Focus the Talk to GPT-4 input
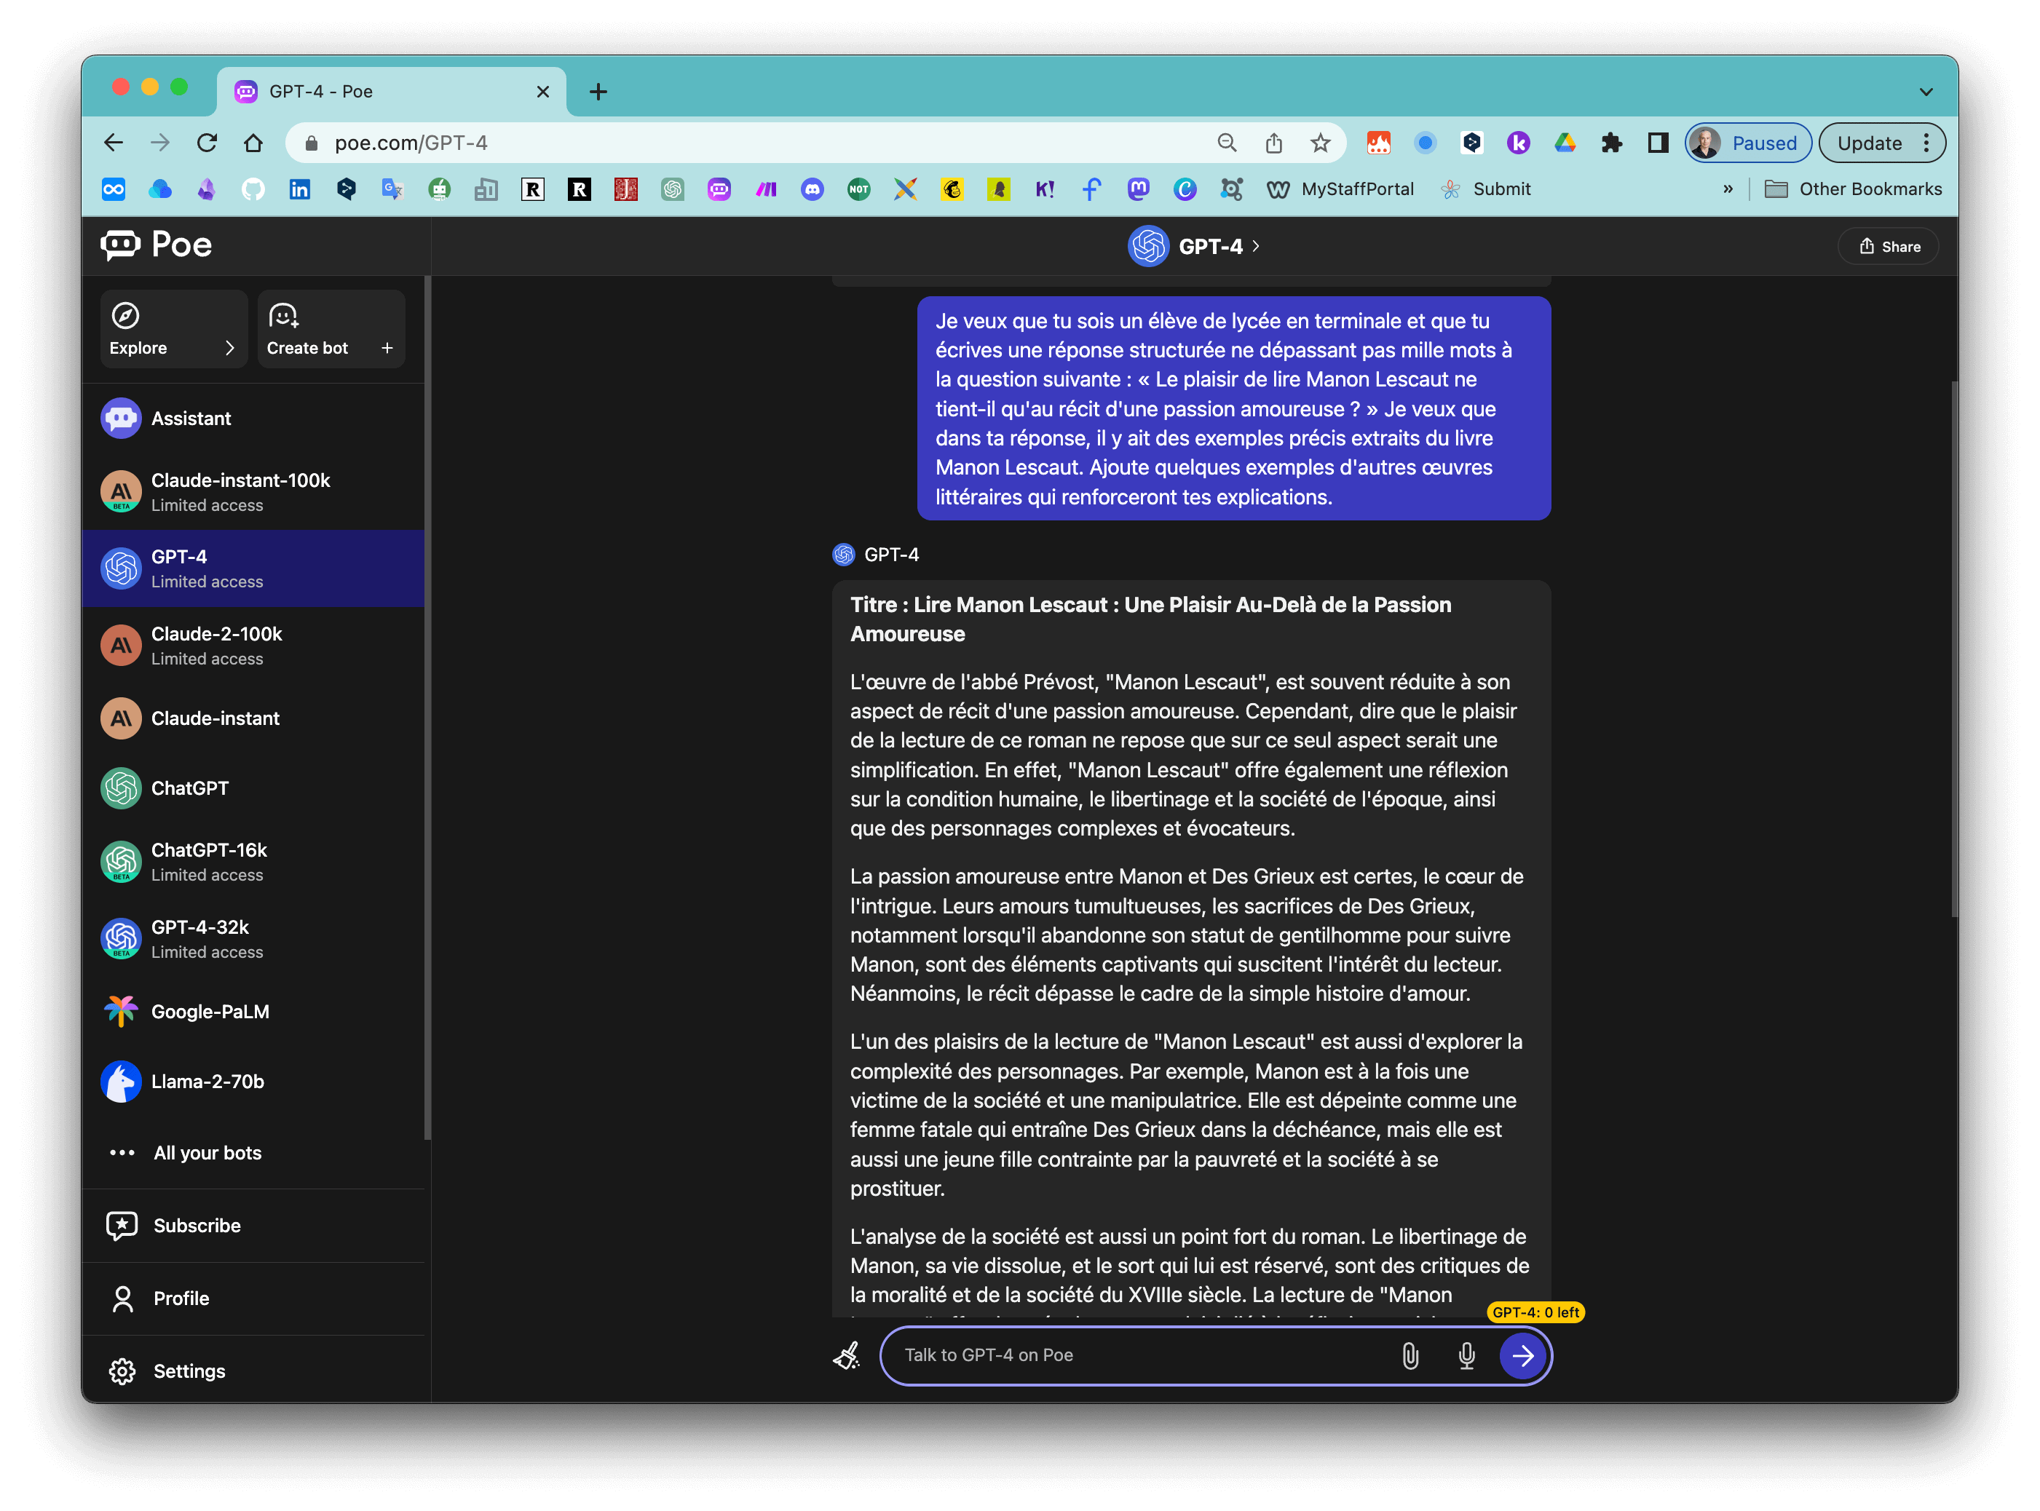Screen dimensions: 2040x1511 pos(1144,1357)
